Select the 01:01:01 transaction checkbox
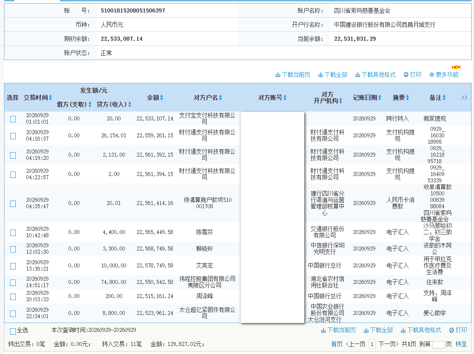 point(13,119)
